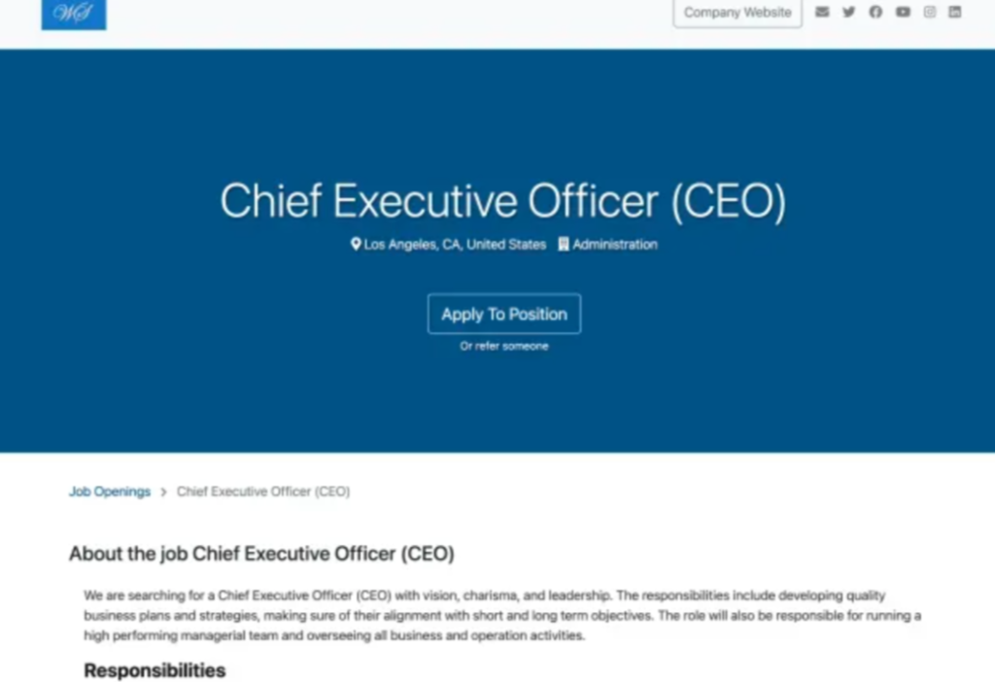Click the email envelope icon
This screenshot has width=995, height=682.
coord(822,12)
